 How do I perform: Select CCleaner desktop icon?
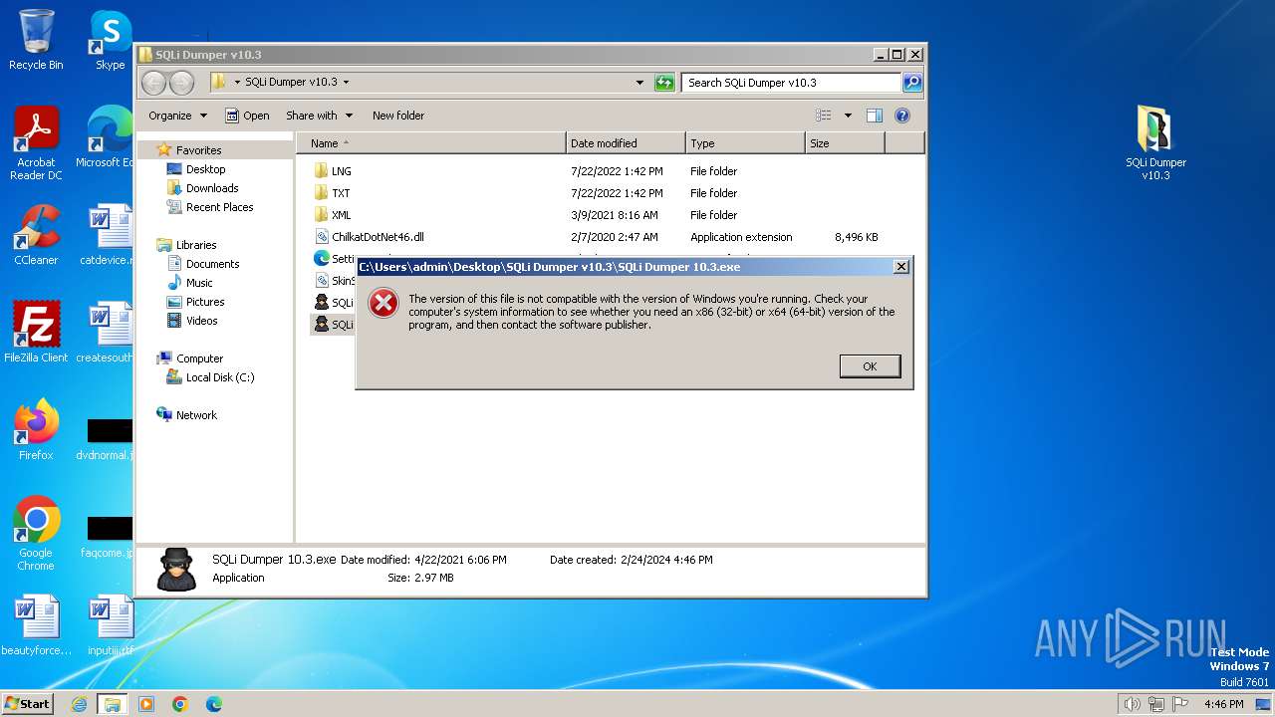coord(36,235)
